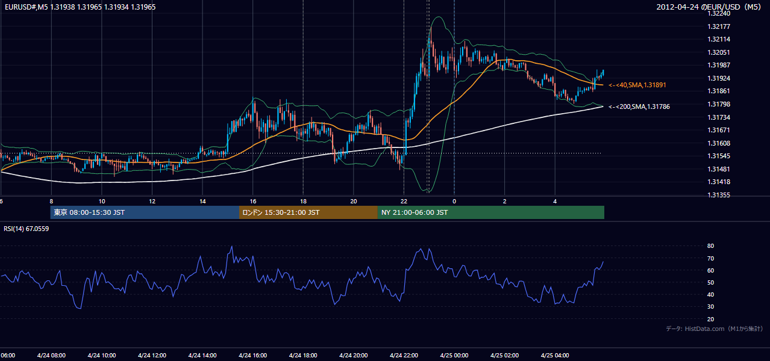
Task: Click price level 1.31608 on the axis
Action: point(719,143)
